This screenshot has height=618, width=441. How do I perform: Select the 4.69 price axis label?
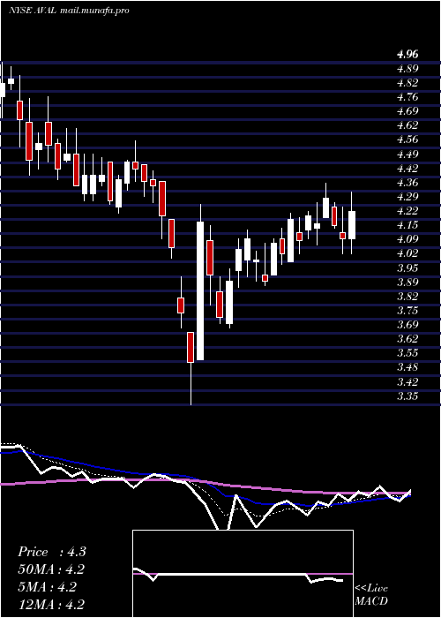pyautogui.click(x=407, y=111)
